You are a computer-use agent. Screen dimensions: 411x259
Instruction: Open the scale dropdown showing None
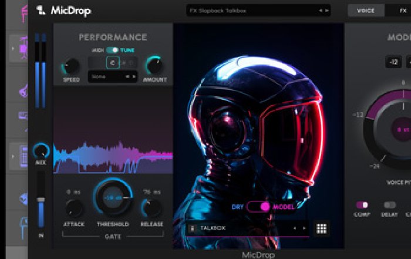(x=112, y=76)
